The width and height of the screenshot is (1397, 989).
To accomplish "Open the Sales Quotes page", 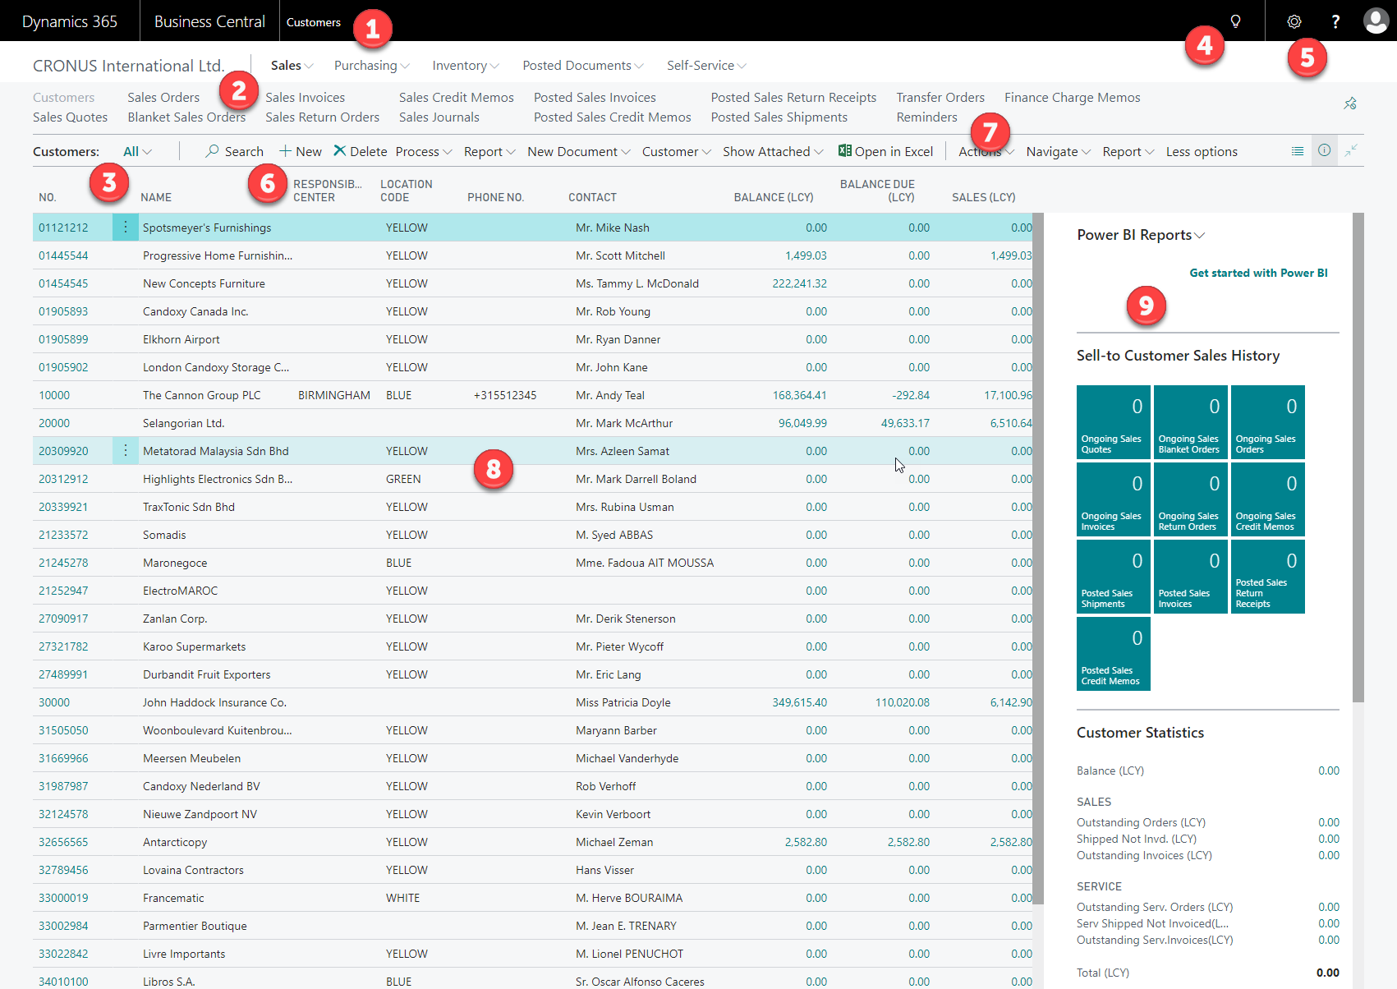I will (70, 117).
